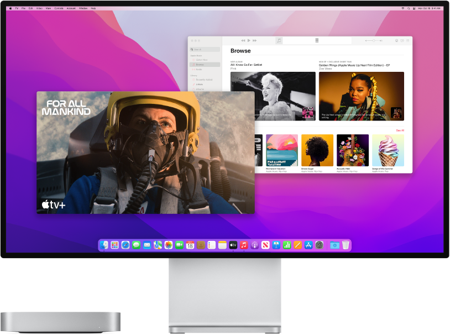Open the Calendar app showing the 18
The width and height of the screenshot is (450, 335).
(190, 246)
